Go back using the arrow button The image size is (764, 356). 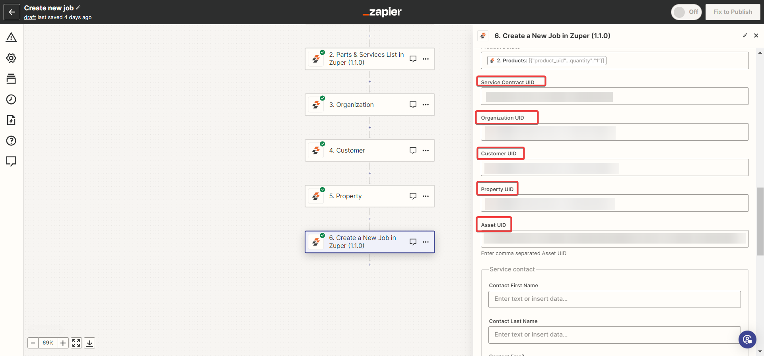click(12, 12)
